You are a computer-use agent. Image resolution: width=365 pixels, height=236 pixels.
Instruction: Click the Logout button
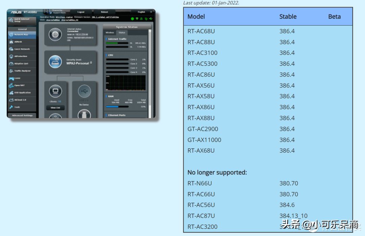pyautogui.click(x=81, y=12)
